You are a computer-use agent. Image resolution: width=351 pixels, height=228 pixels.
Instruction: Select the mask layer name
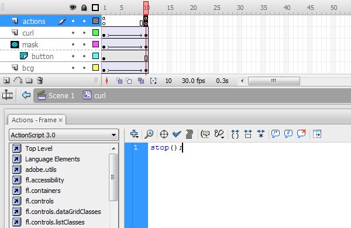(30, 44)
